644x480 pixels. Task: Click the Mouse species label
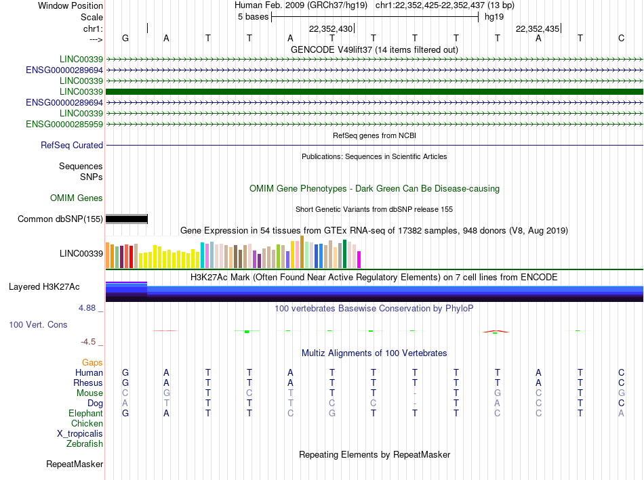pyautogui.click(x=89, y=393)
